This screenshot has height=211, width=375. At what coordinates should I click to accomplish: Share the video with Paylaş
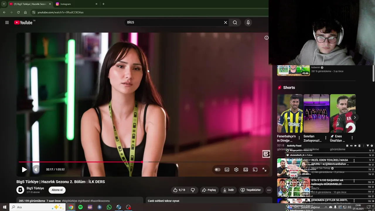click(209, 190)
